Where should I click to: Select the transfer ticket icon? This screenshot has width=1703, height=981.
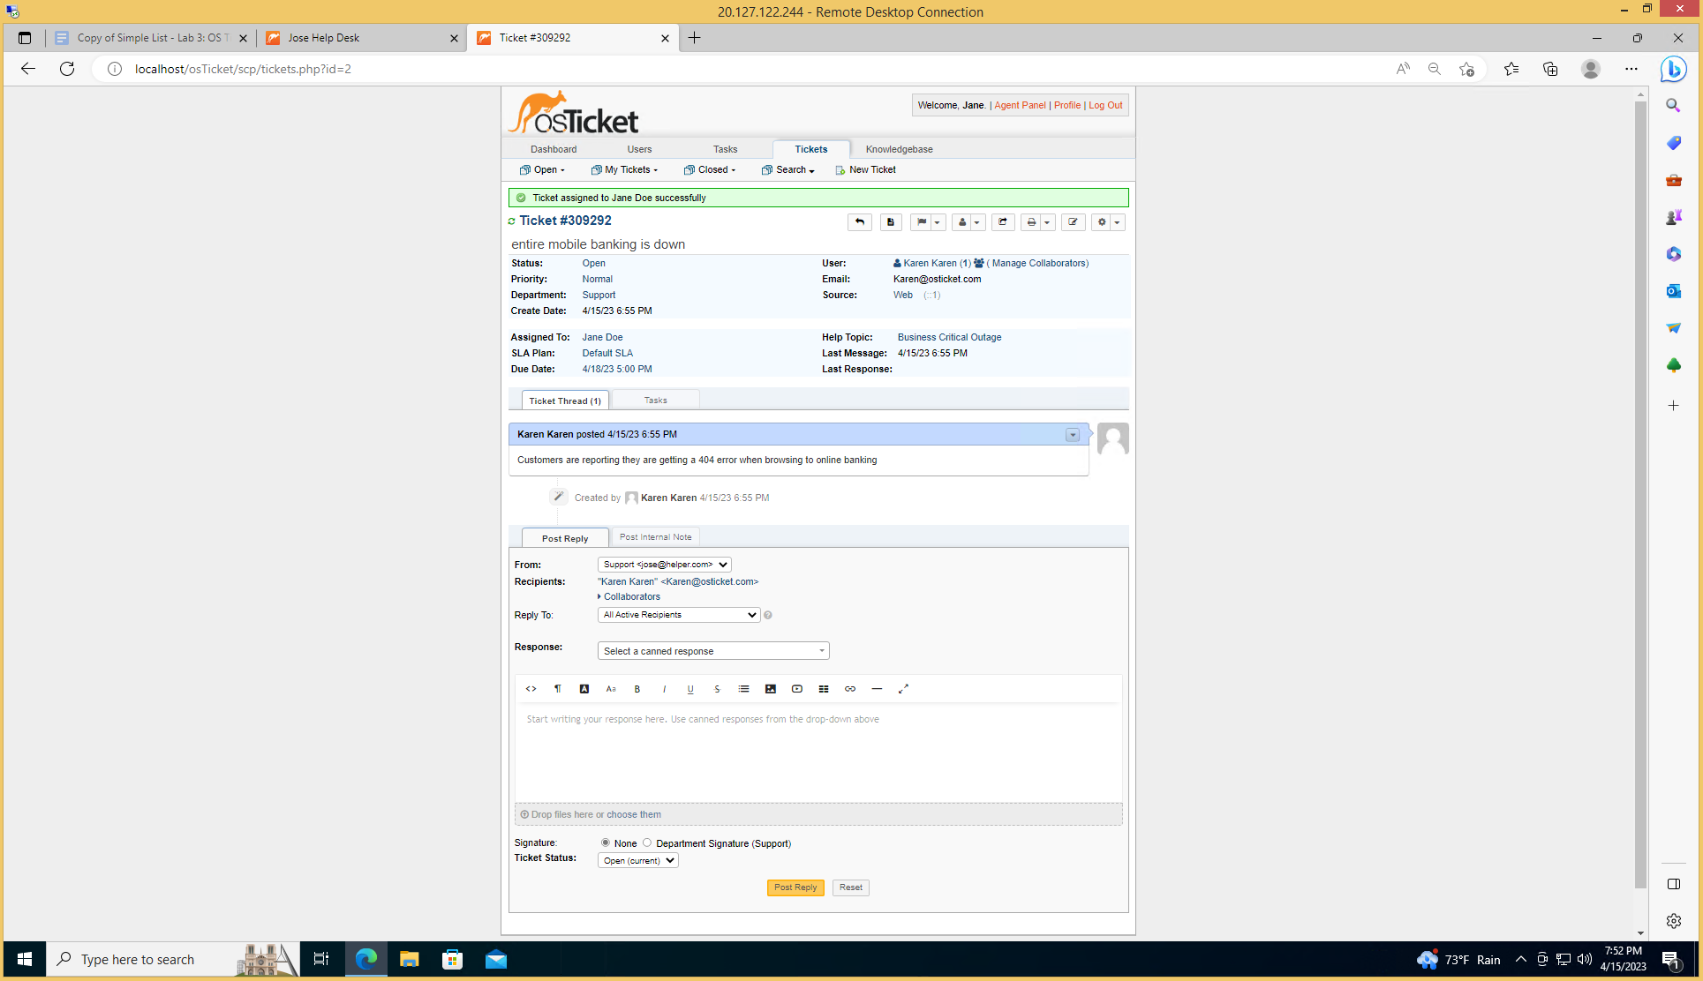tap(1003, 221)
